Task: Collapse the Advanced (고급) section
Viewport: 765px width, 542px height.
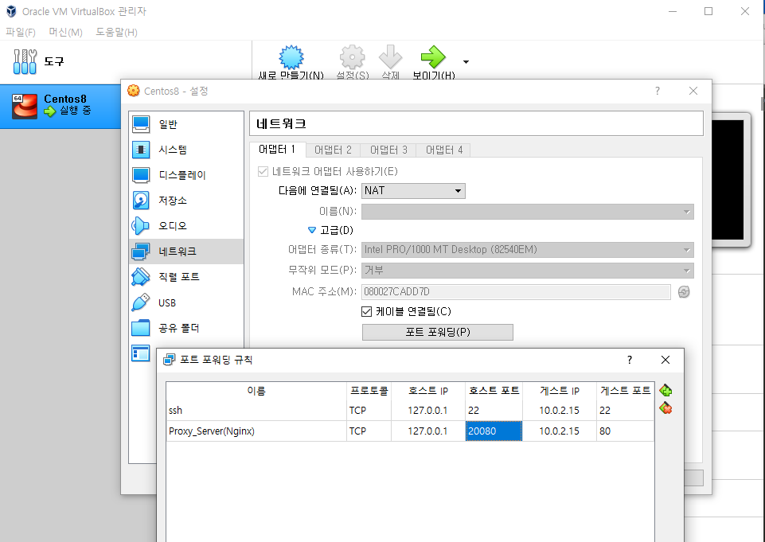Action: [x=312, y=230]
